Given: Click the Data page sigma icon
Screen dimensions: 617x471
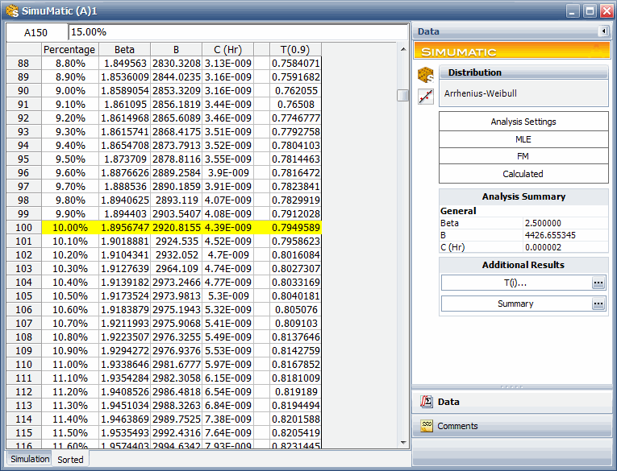Looking at the screenshot, I should [x=426, y=402].
